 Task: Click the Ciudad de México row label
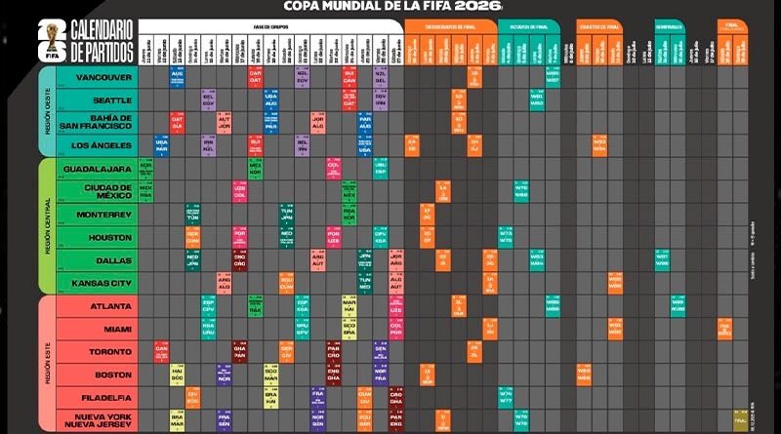(x=96, y=191)
